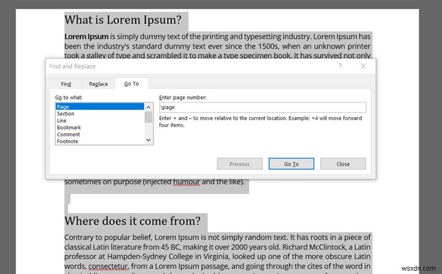Viewport: 442px width, 274px height.
Task: Choose Section in the list
Action: coord(100,114)
